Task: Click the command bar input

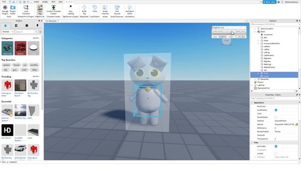Action: tap(150, 162)
